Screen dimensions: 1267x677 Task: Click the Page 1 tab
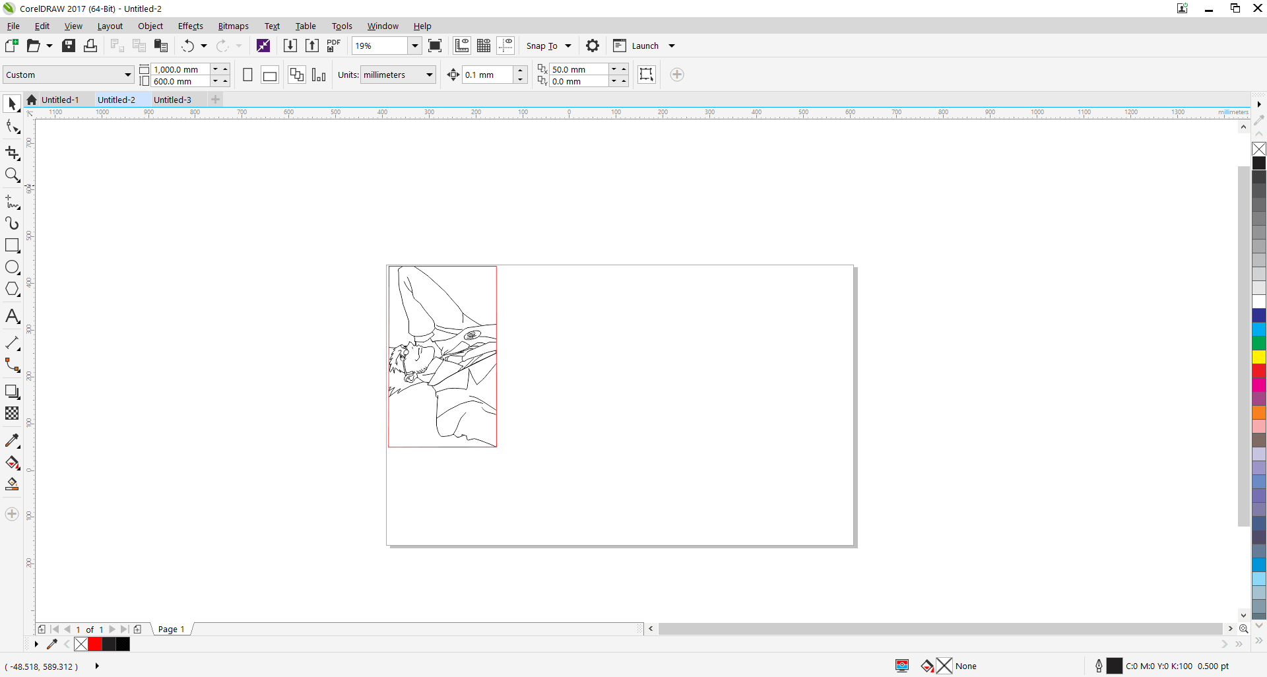click(172, 629)
